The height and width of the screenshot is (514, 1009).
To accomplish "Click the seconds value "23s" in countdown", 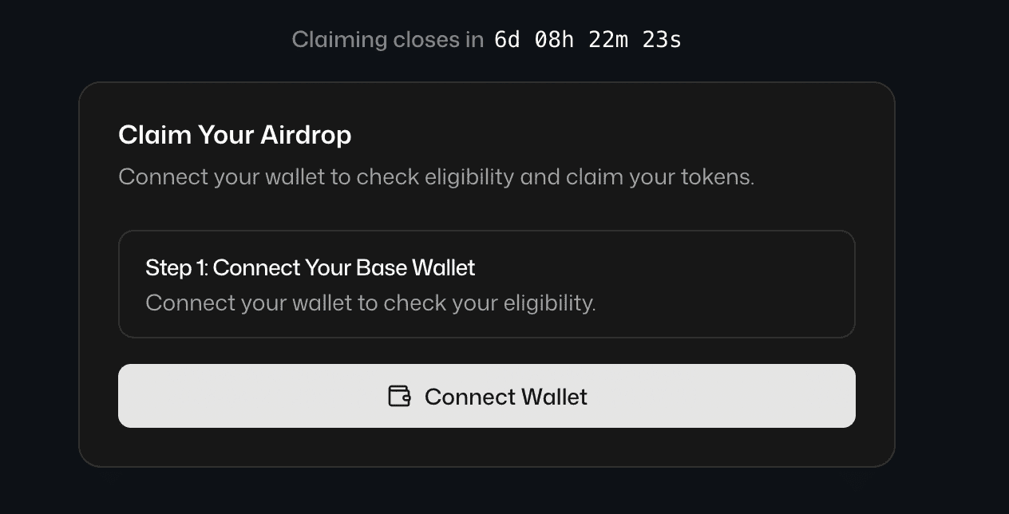I will [662, 39].
